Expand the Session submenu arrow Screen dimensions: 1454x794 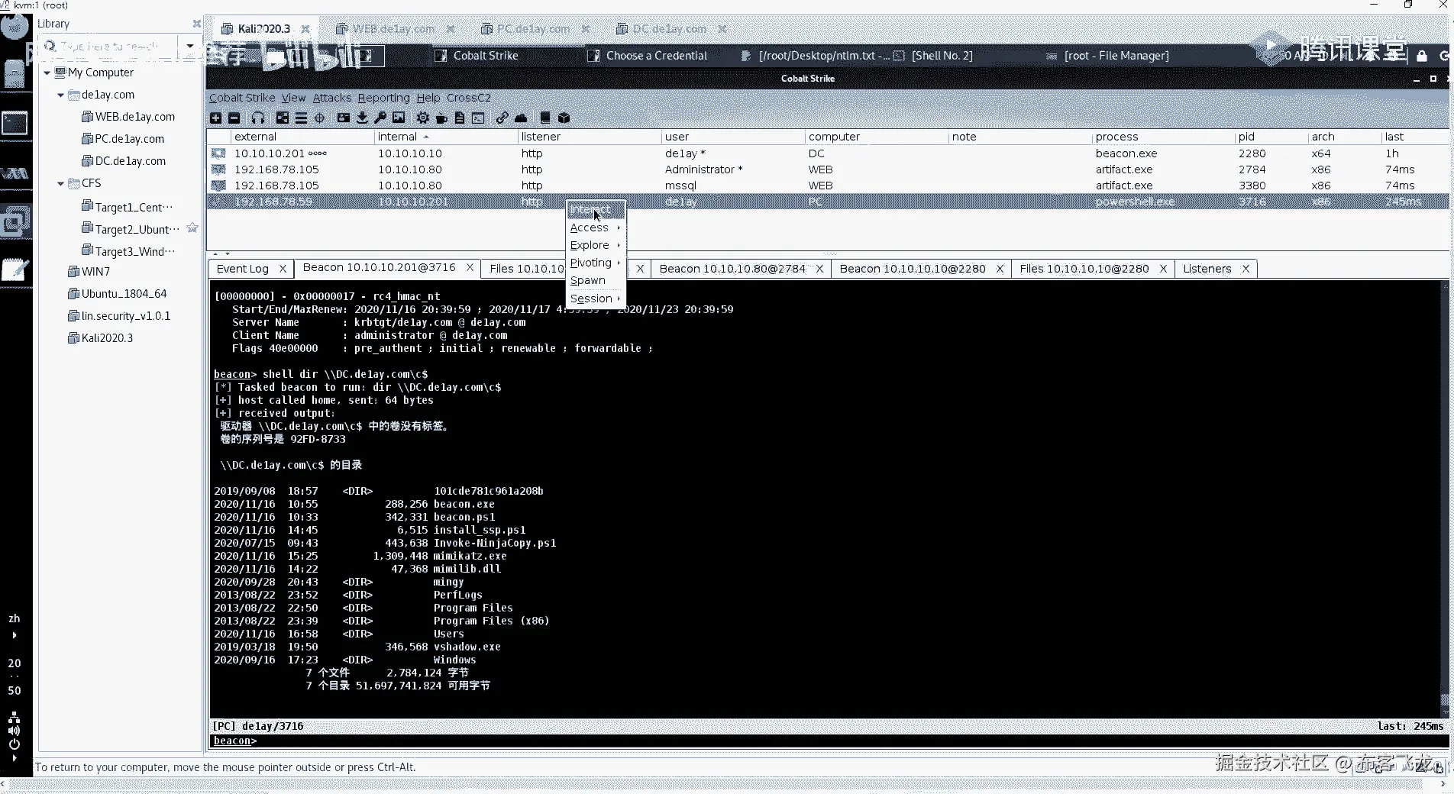click(619, 299)
